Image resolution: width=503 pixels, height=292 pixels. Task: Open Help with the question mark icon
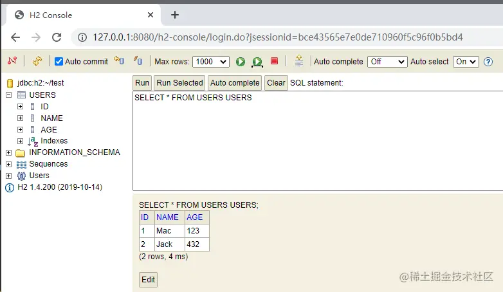pos(488,62)
